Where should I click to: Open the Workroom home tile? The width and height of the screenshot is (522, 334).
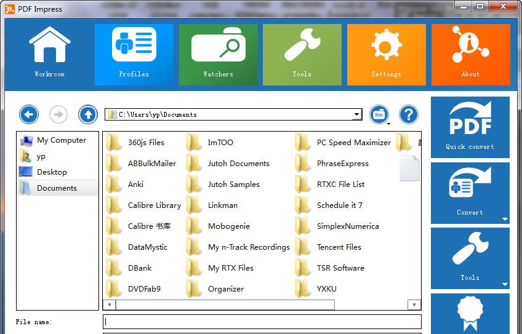click(49, 54)
